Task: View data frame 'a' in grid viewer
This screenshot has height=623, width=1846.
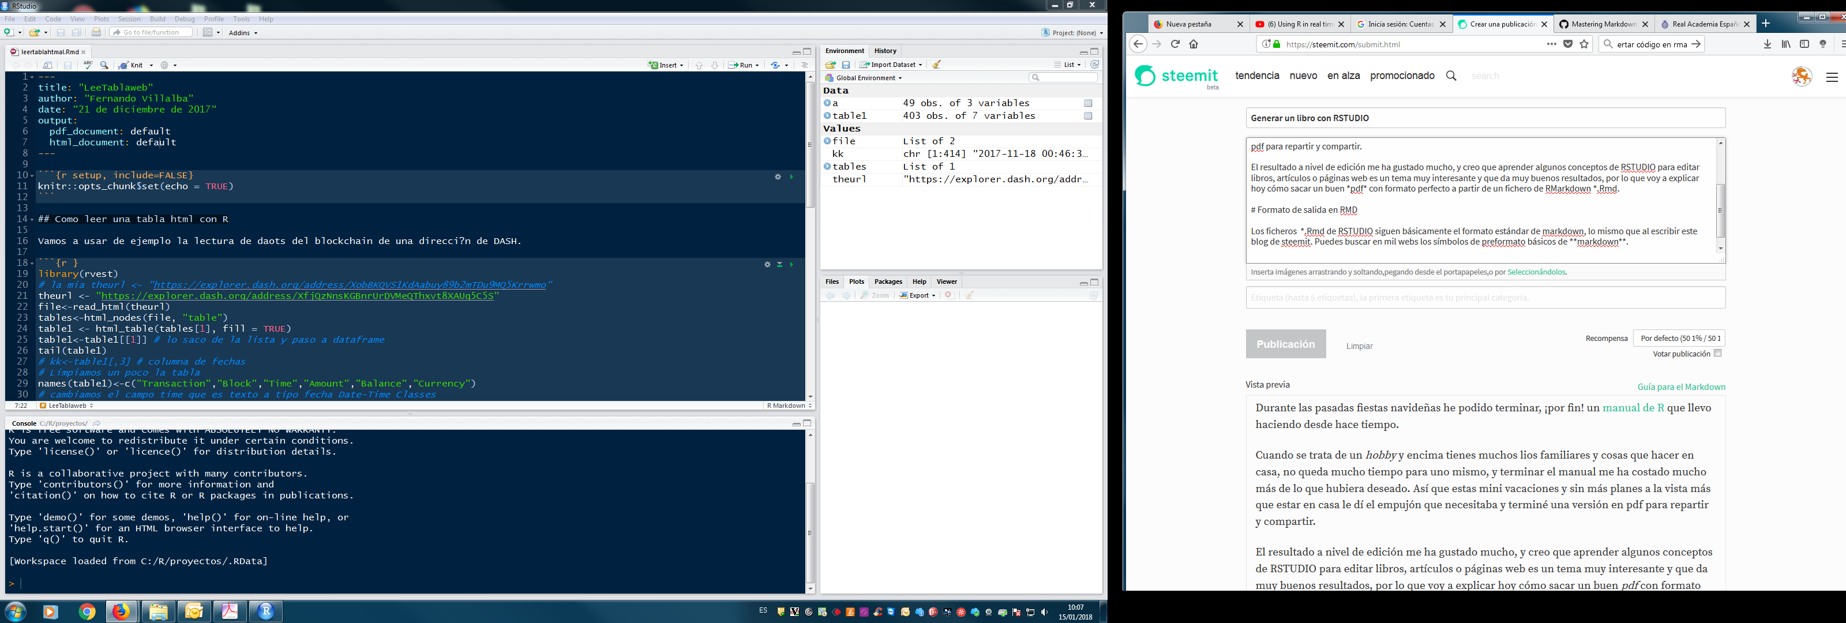Action: (x=1088, y=103)
